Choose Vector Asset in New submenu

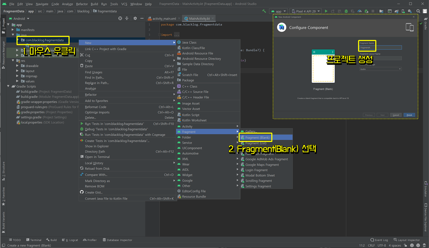coord(208,109)
